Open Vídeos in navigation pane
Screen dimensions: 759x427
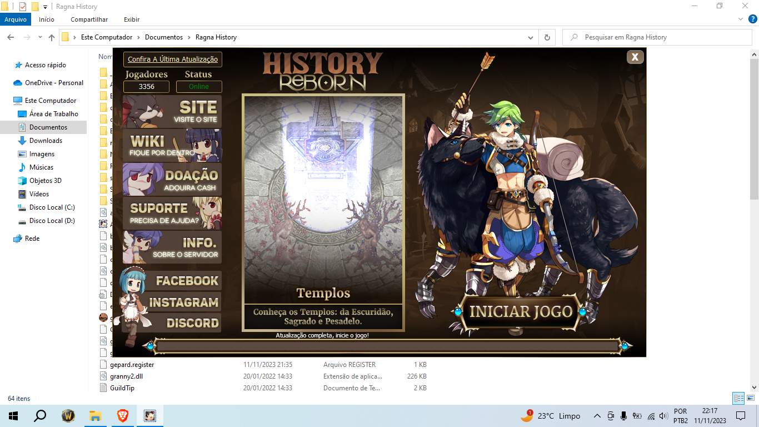click(x=39, y=194)
